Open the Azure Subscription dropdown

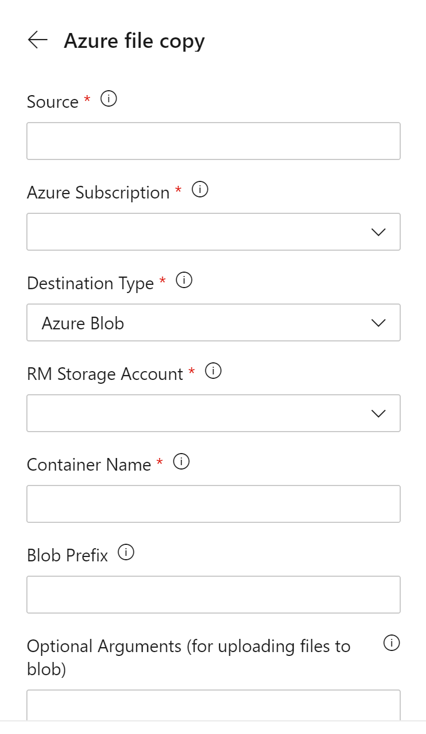(214, 231)
